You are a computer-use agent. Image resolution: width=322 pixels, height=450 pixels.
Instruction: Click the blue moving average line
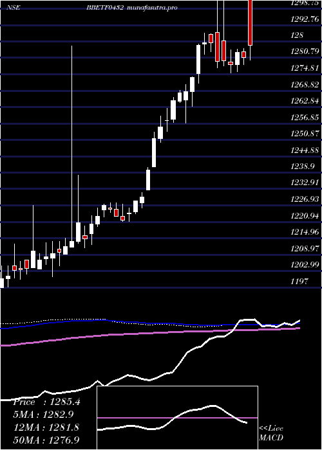click(x=149, y=323)
